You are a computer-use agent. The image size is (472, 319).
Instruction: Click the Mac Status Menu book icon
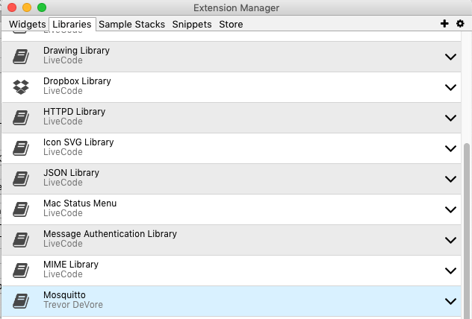tap(21, 209)
